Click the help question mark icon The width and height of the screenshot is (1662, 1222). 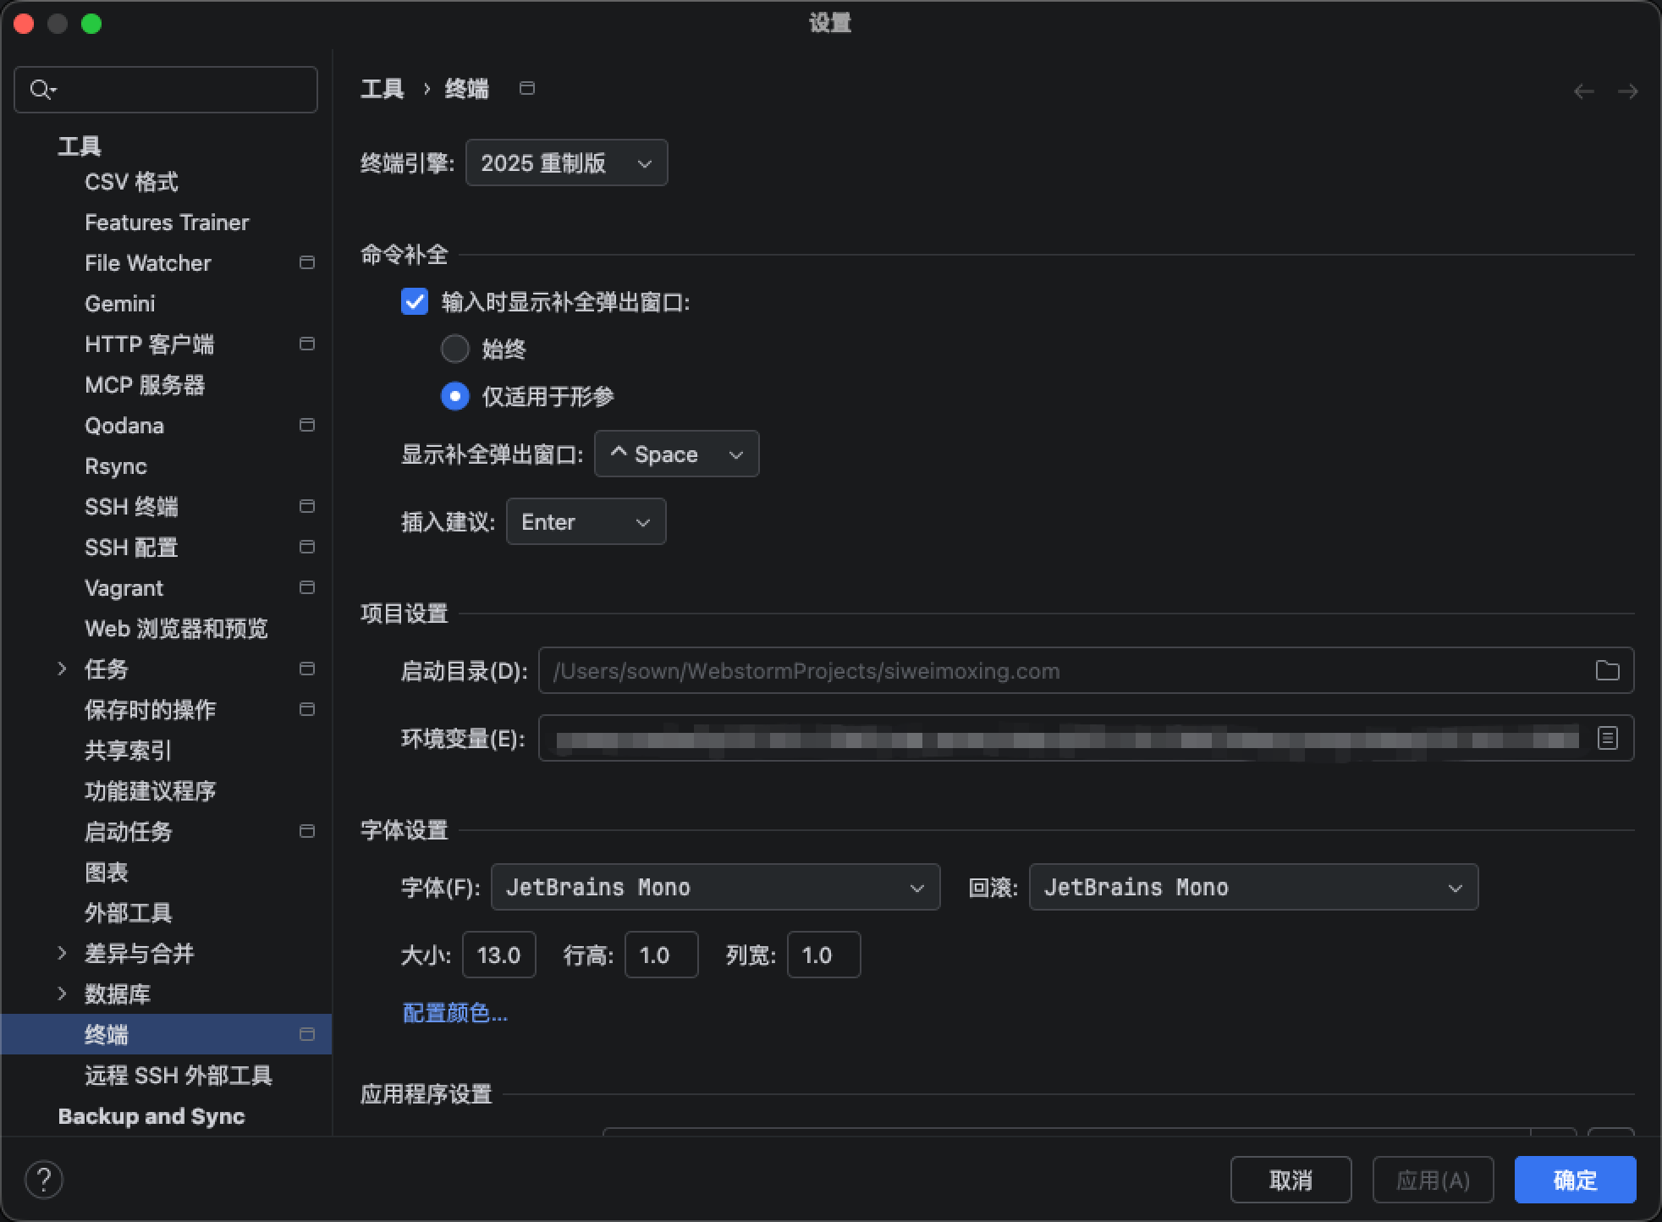[44, 1180]
